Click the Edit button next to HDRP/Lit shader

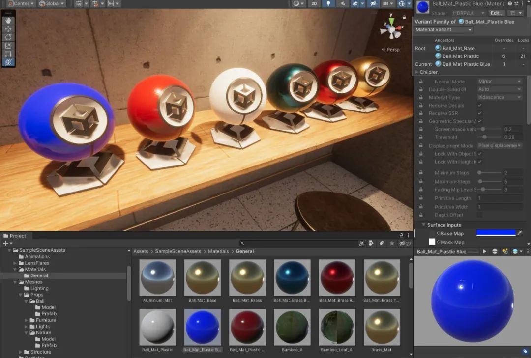click(x=497, y=13)
